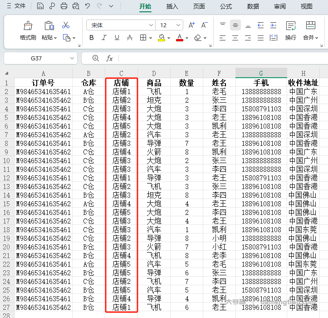328x318 pixels.
Task: Align cell content to top
Action: click(223, 25)
